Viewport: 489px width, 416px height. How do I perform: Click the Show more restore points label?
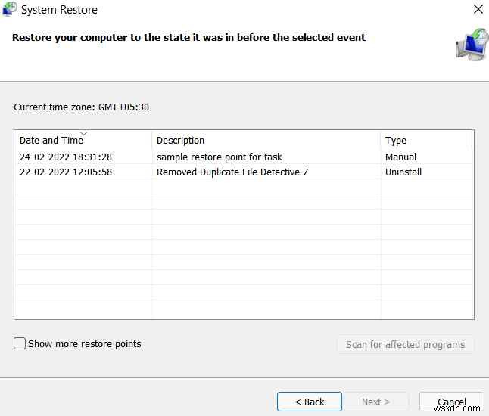tap(85, 344)
